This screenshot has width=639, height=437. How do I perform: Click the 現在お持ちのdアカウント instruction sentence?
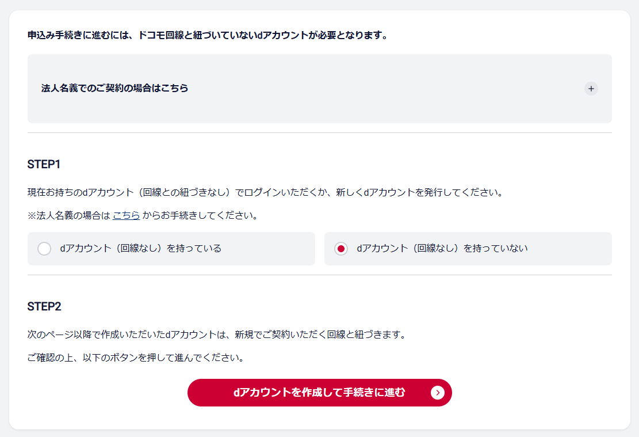click(265, 192)
